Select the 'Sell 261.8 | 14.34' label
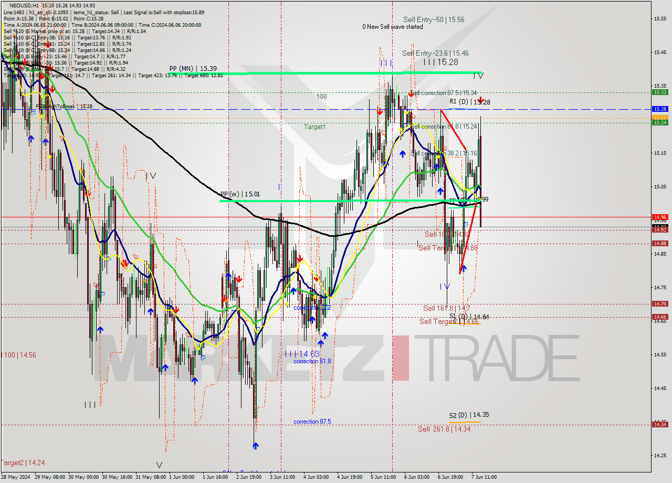Viewport: 672px width, 483px height. pos(444,429)
